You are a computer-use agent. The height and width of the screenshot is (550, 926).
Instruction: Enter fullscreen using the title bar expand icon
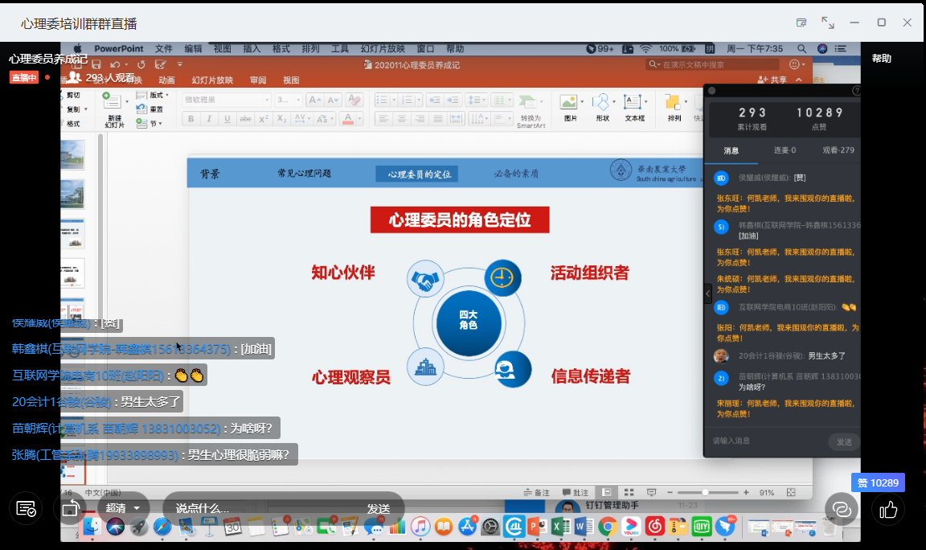[827, 23]
